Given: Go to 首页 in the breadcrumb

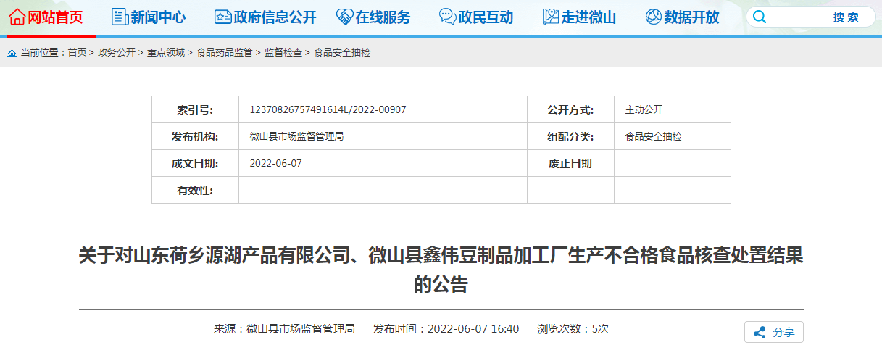Looking at the screenshot, I should (x=77, y=53).
